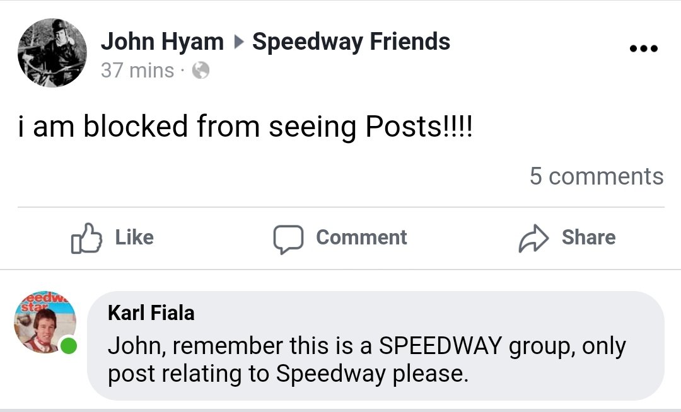Open Karl Fiala's profile picture

[44, 324]
